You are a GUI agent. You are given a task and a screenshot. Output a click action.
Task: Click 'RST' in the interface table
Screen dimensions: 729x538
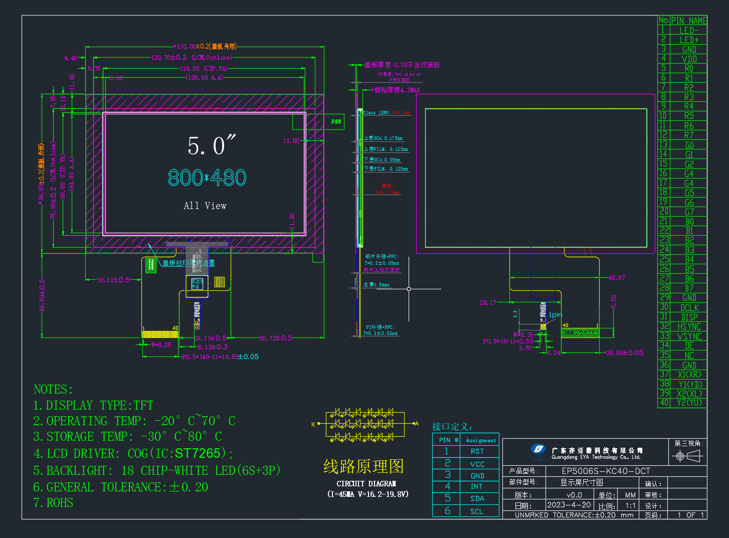[x=477, y=452]
